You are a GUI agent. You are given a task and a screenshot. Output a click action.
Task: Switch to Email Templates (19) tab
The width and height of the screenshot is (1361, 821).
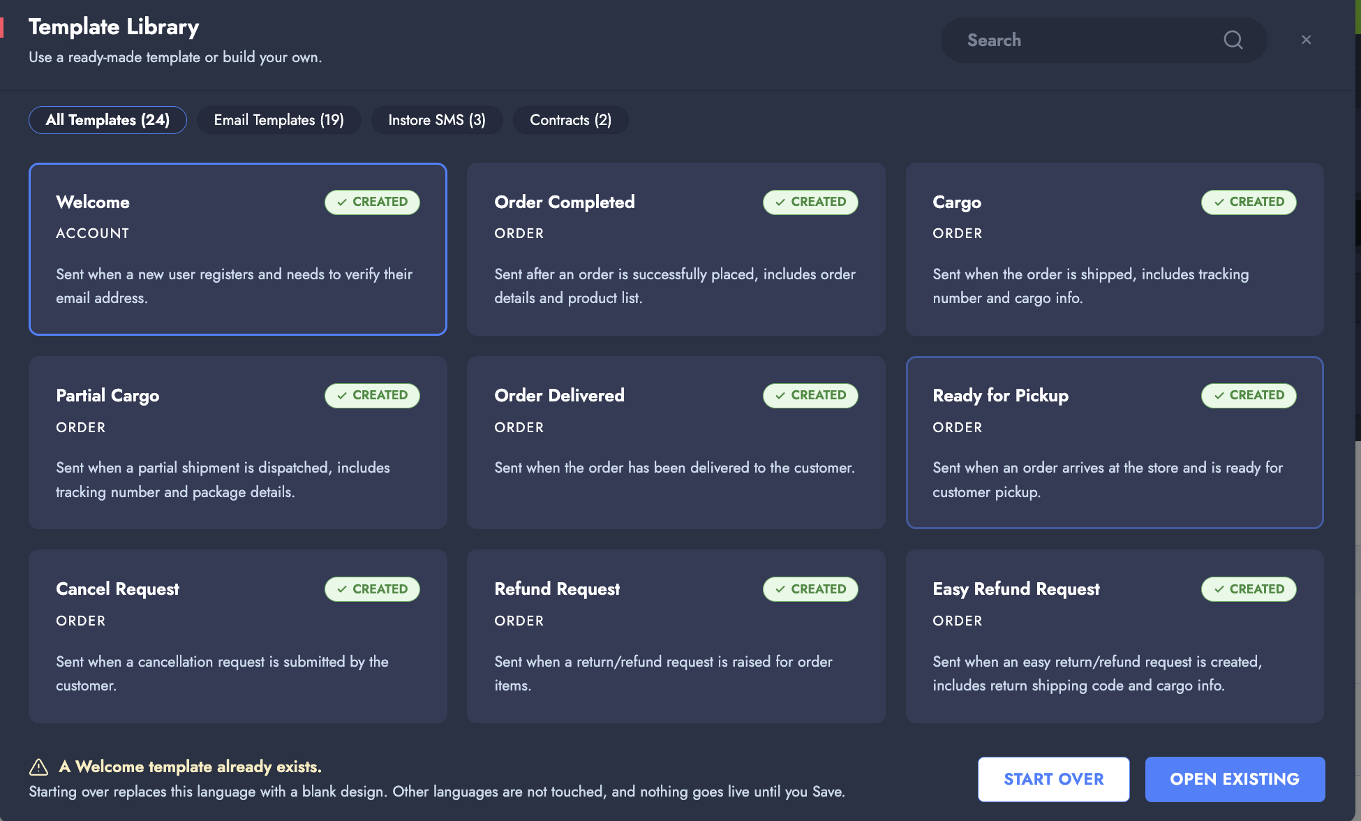pyautogui.click(x=279, y=120)
